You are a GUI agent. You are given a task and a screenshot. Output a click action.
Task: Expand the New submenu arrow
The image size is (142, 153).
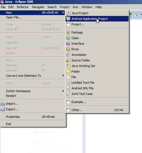(x=63, y=13)
